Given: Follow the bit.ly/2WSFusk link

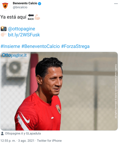Looking at the screenshot, I should (x=24, y=35).
